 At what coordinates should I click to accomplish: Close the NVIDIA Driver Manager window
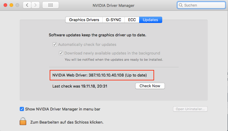(6, 5)
